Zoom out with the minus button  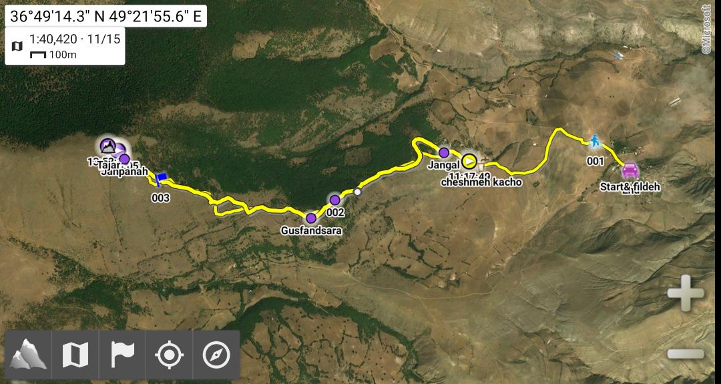click(x=686, y=354)
